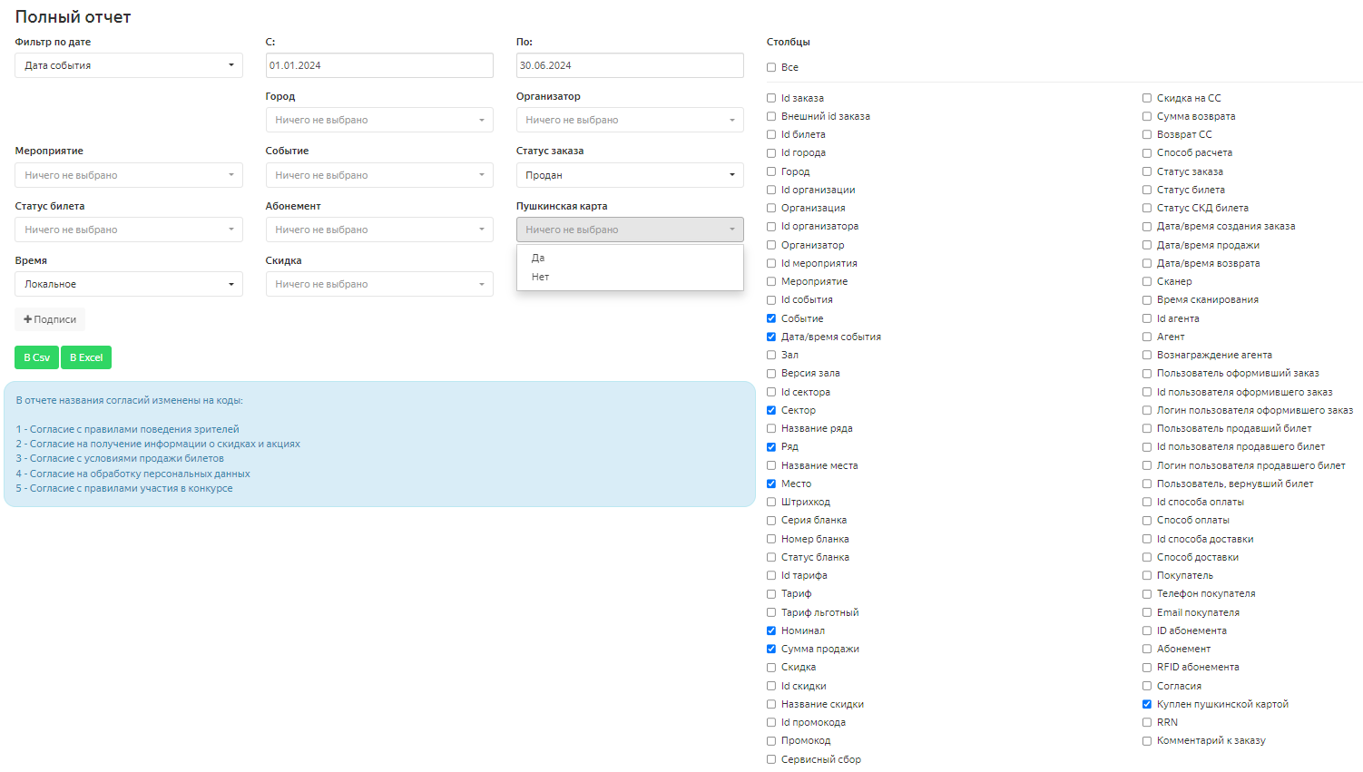The height and width of the screenshot is (772, 1363).
Task: Open the Мероприятие selector
Action: (x=128, y=175)
